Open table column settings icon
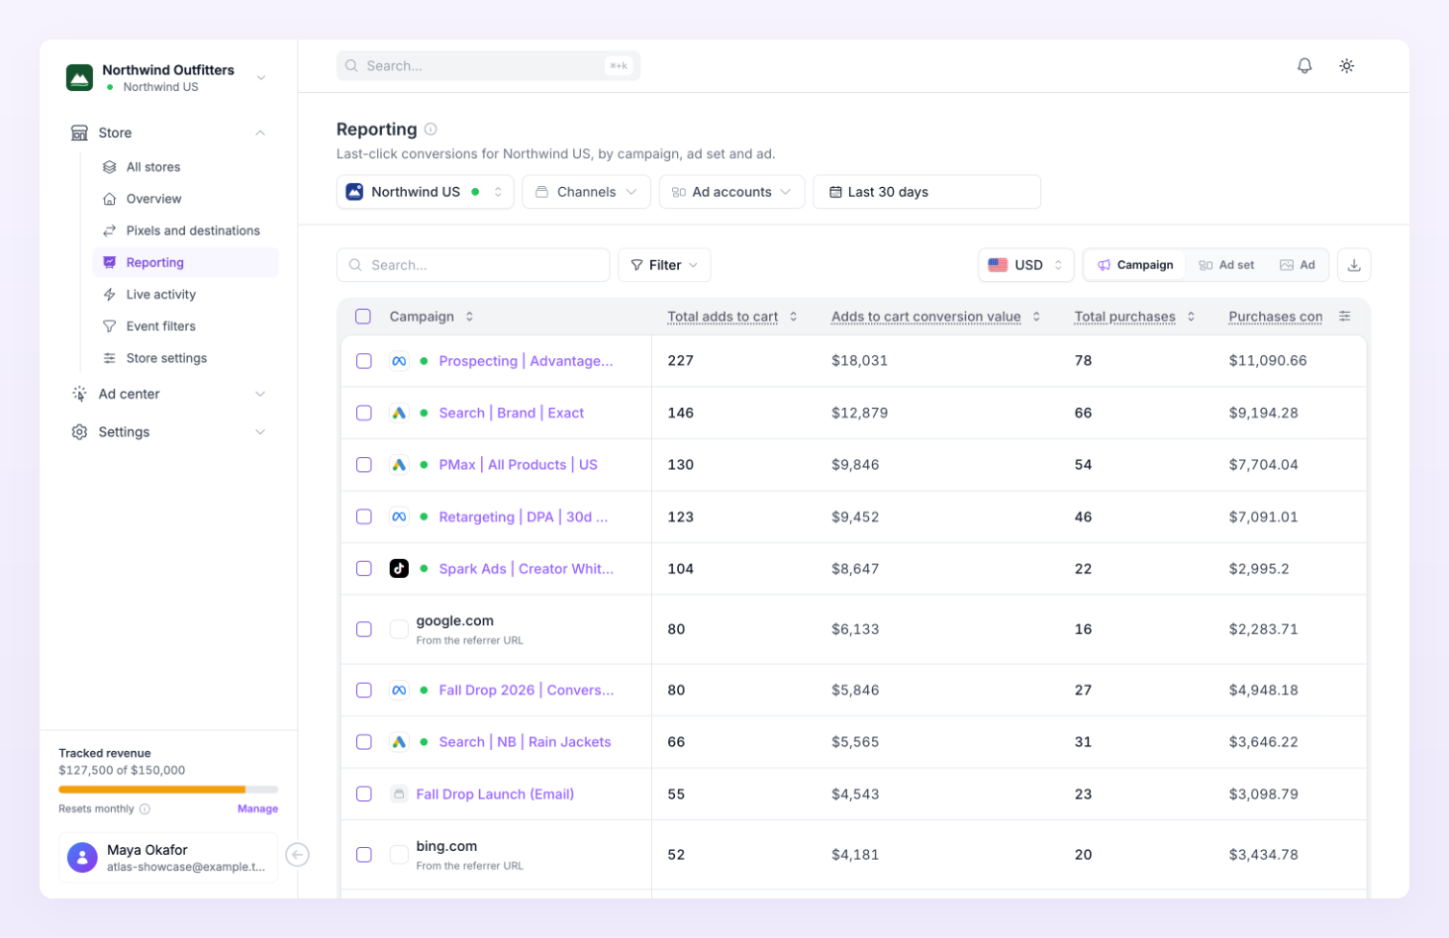This screenshot has width=1449, height=938. pos(1344,317)
